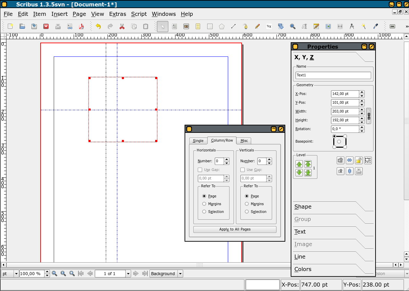
Task: Open the unit dropdown showing pt
Action: [x=10, y=274]
